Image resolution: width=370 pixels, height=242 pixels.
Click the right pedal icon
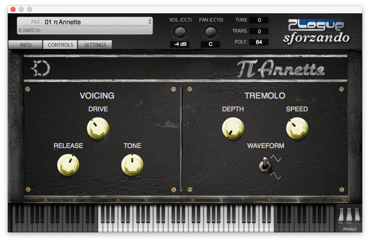pos(357,215)
